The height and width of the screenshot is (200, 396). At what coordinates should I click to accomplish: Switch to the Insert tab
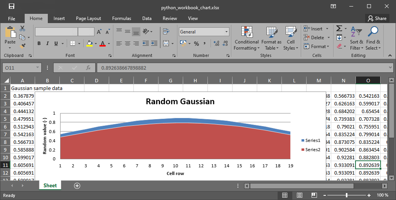(x=59, y=18)
